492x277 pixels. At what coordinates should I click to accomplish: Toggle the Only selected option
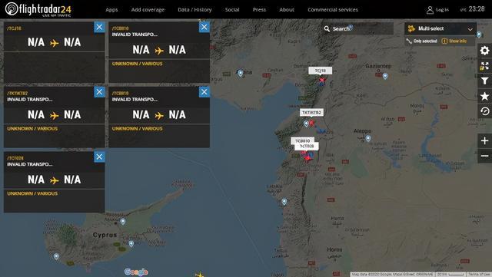(422, 41)
